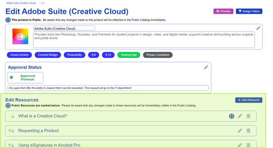
Task: Click the 'Approval Status' heading
Action: 25,67
